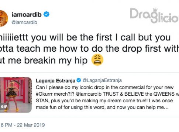Visit the @LaganjaEstranja handle link
The width and height of the screenshot is (179, 132).
point(102,80)
